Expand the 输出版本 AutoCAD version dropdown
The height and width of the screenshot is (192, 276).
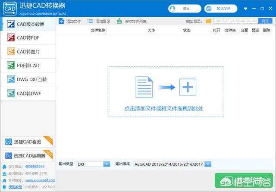click(208, 164)
